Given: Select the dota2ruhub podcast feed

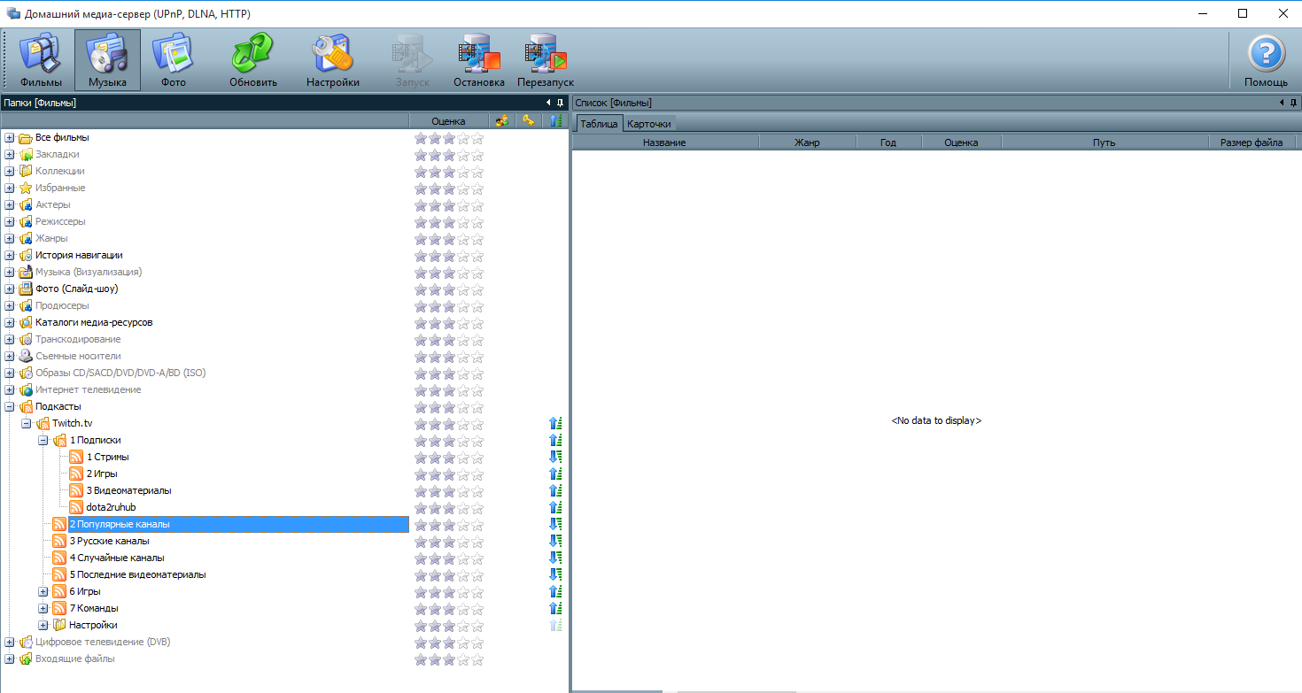Looking at the screenshot, I should coord(111,507).
